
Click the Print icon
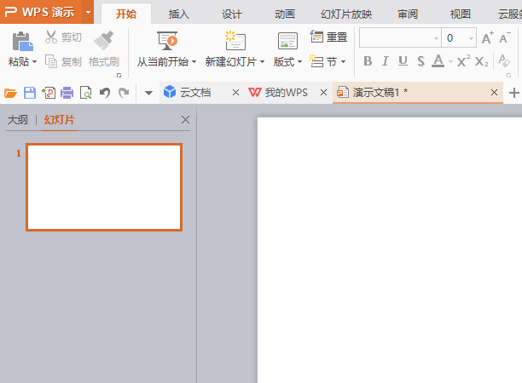click(67, 93)
